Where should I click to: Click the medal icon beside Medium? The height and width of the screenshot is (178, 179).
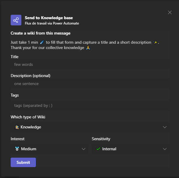coord(17,149)
